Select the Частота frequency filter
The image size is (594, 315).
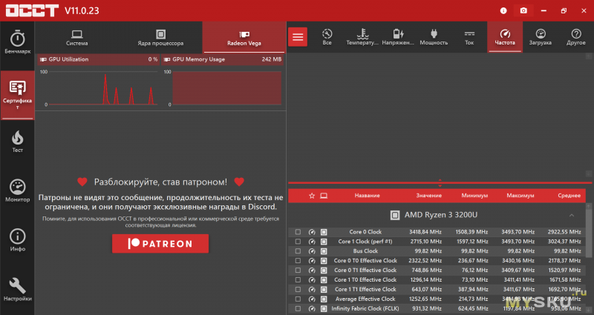pyautogui.click(x=505, y=37)
